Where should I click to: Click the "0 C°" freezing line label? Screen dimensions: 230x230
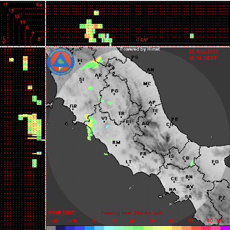(142, 40)
